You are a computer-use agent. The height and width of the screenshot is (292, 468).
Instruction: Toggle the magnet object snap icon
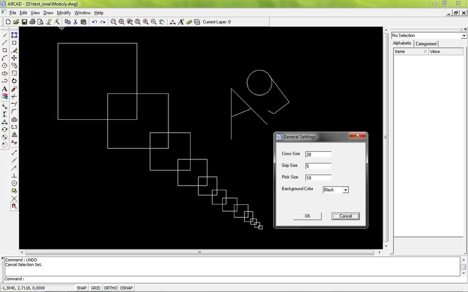pyautogui.click(x=14, y=206)
